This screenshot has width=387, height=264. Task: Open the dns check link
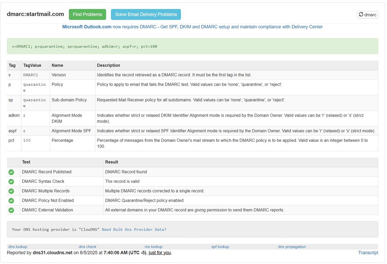point(88,247)
